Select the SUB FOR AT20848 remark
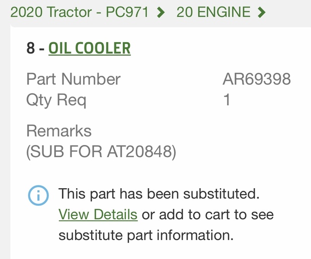Image resolution: width=311 pixels, height=259 pixels. click(x=101, y=152)
